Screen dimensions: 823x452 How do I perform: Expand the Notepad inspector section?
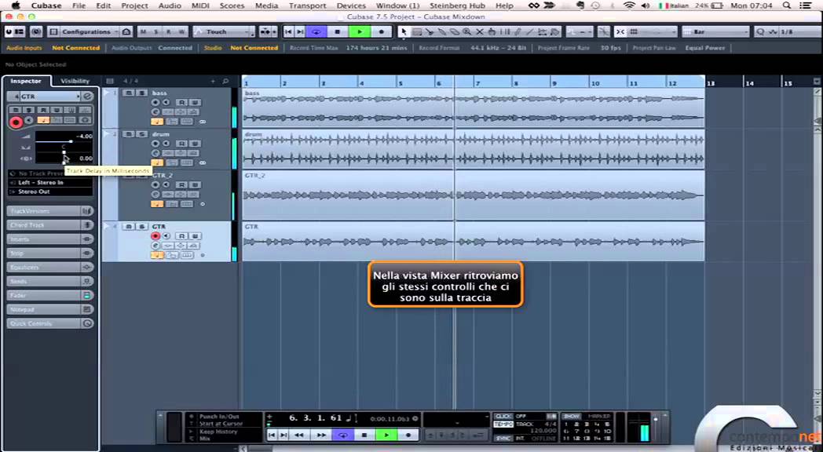[50, 309]
